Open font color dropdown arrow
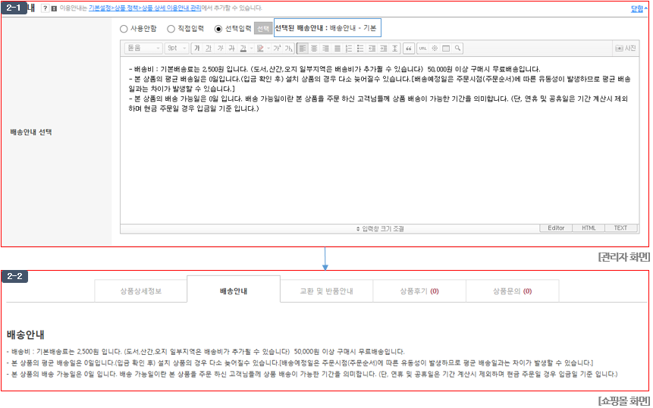 pyautogui.click(x=251, y=49)
